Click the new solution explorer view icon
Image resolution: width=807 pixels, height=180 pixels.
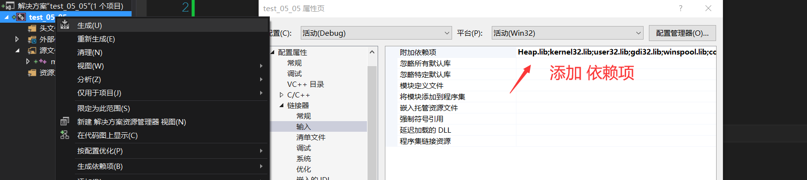pos(65,122)
